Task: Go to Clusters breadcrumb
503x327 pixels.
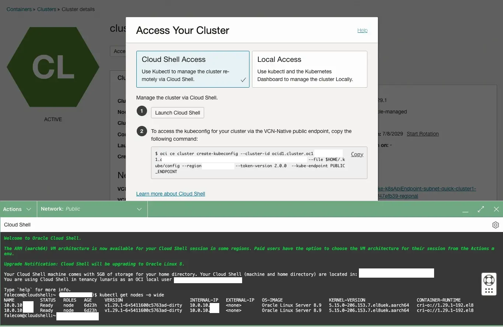Action: 47,9
